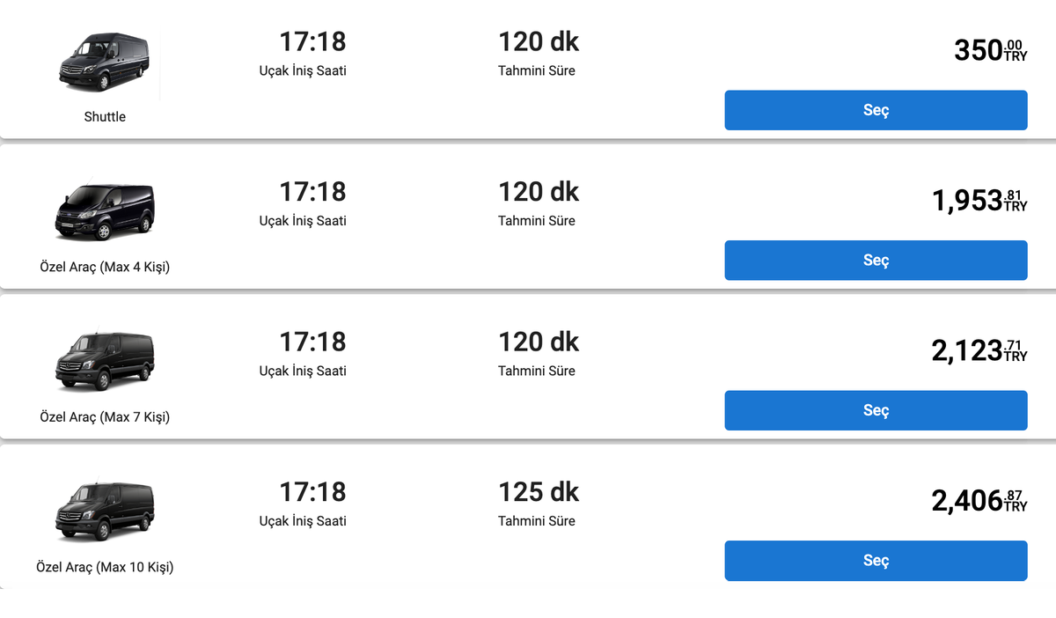The image size is (1056, 618).
Task: Click the Özel Araç (Max 7 Kişi) label
Action: [105, 417]
